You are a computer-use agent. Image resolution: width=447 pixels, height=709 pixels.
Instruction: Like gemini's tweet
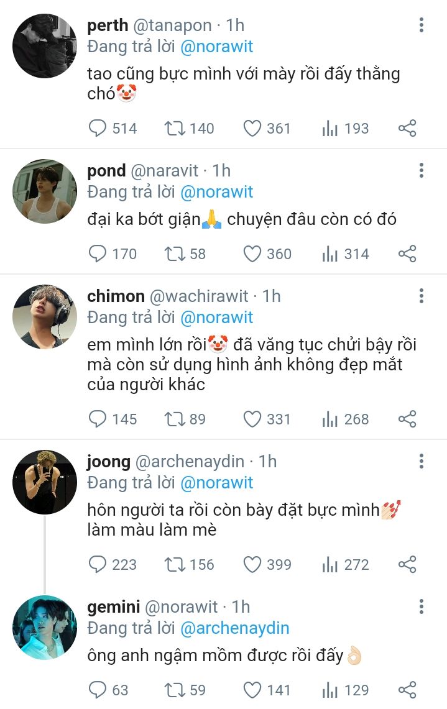252,690
